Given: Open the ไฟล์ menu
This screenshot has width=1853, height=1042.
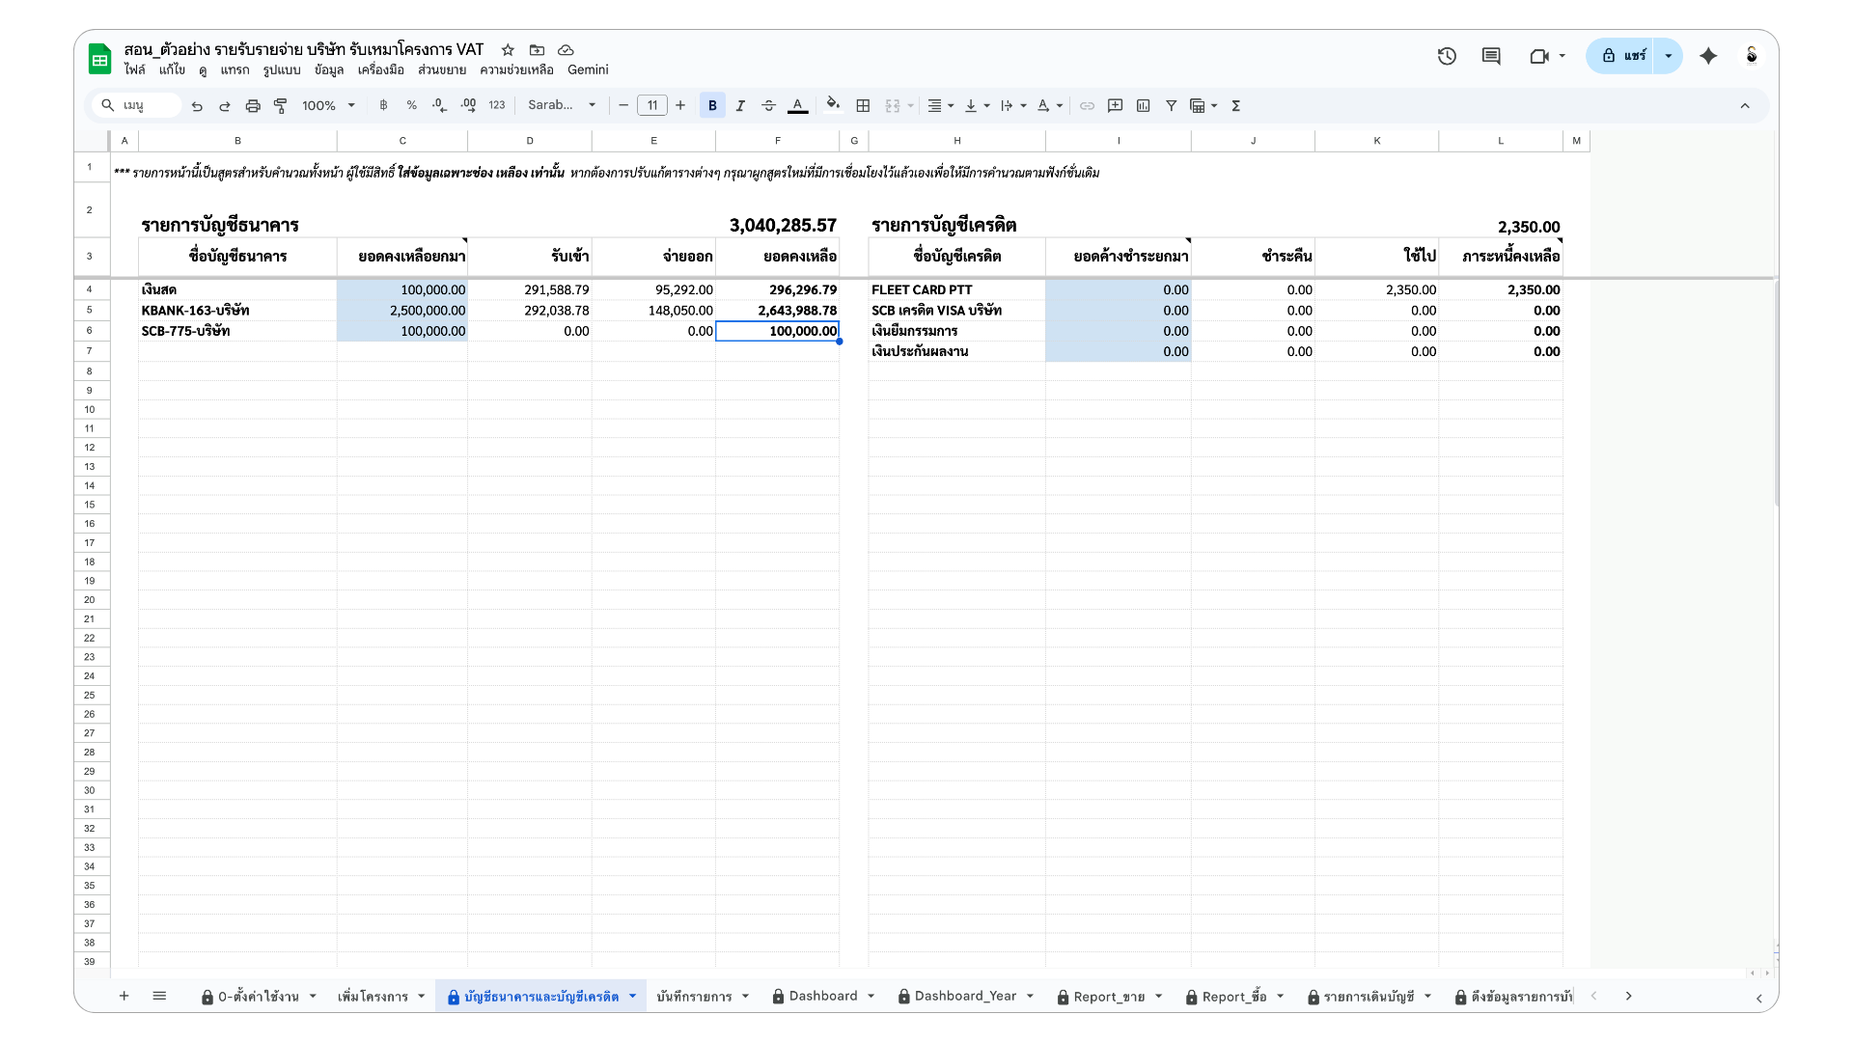Looking at the screenshot, I should tap(134, 69).
